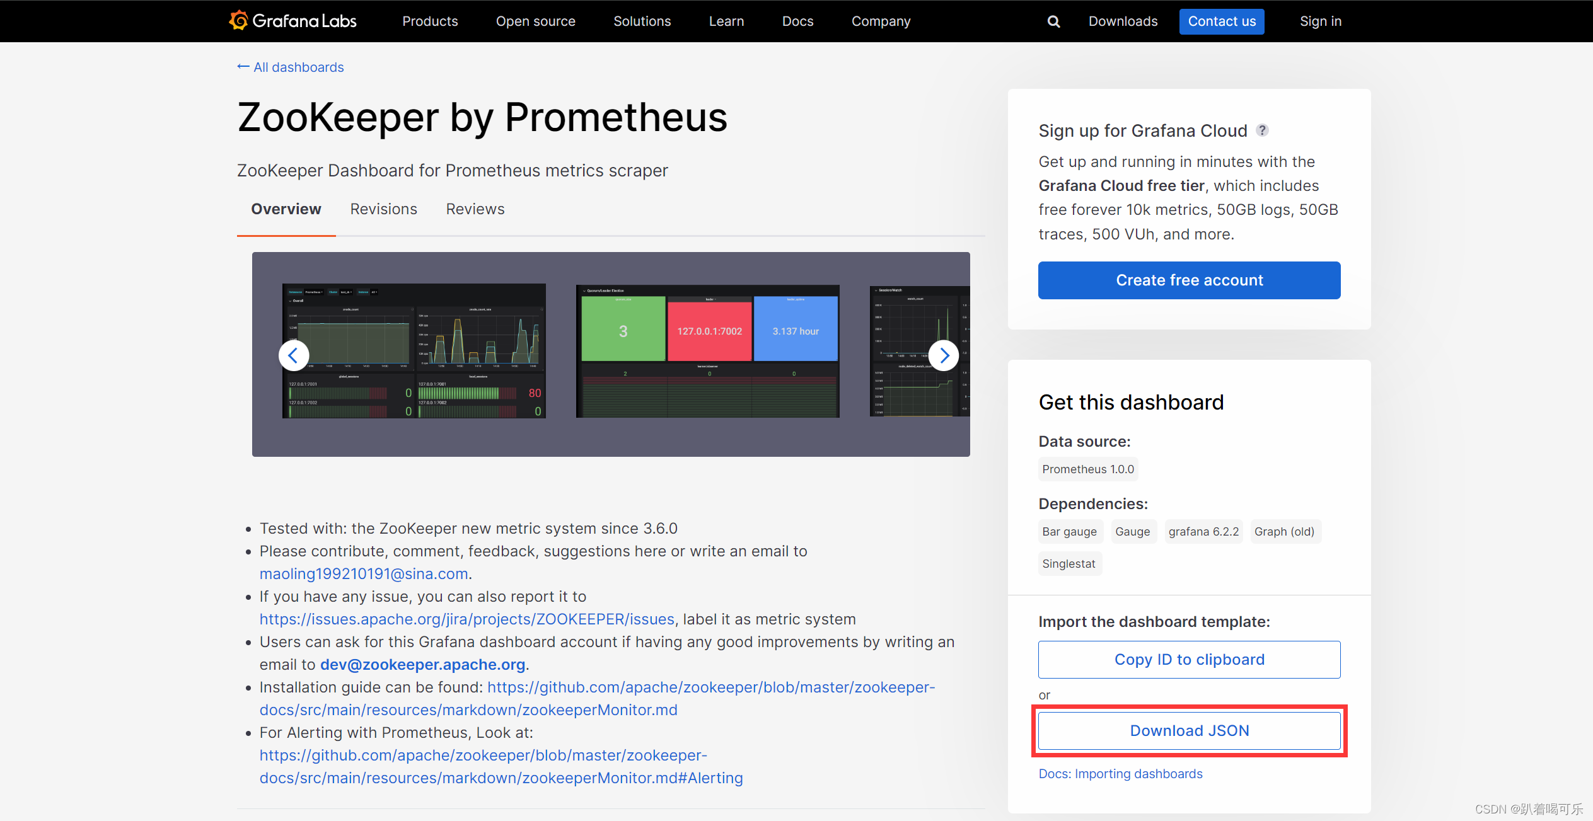Expand the Solutions navigation dropdown
Viewport: 1593px width, 821px height.
click(639, 20)
